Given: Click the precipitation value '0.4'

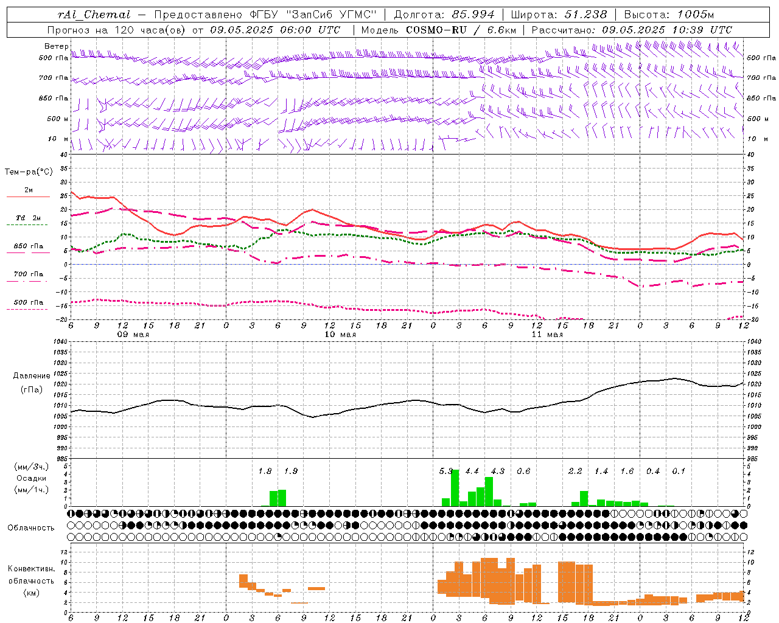Looking at the screenshot, I should (653, 471).
